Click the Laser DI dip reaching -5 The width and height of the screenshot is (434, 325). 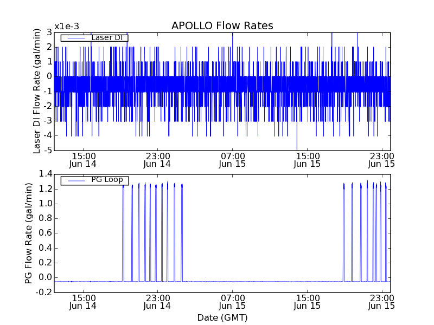(x=297, y=147)
